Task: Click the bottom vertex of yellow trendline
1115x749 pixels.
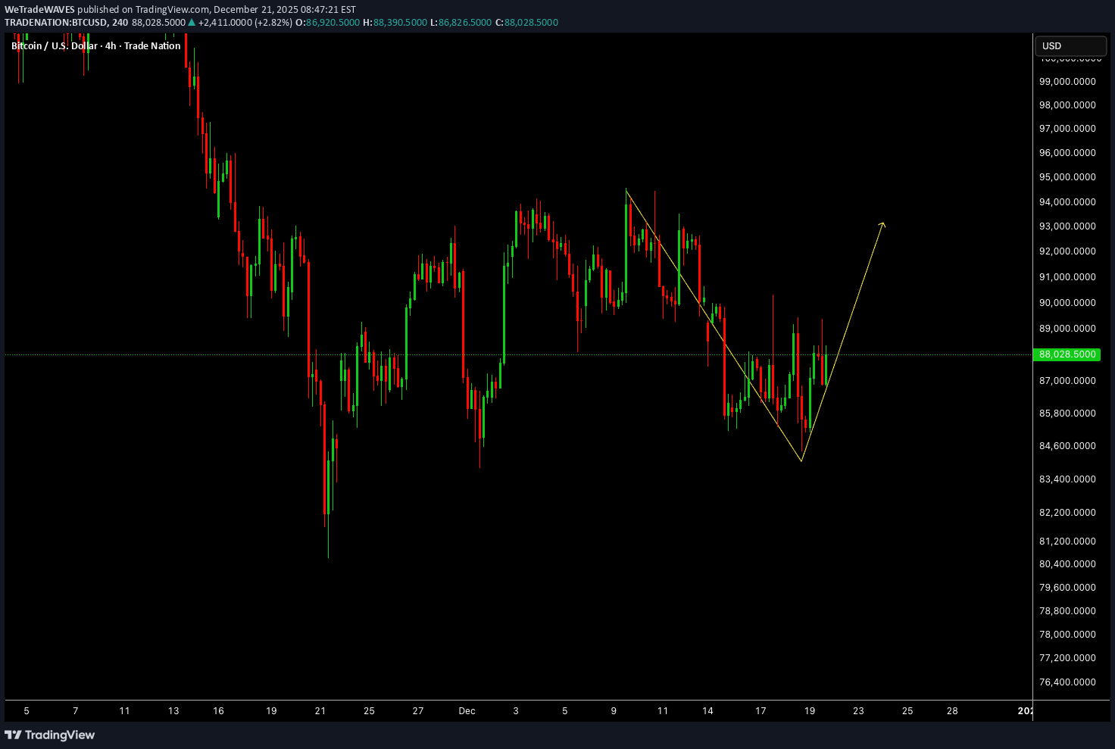Action: pyautogui.click(x=801, y=460)
